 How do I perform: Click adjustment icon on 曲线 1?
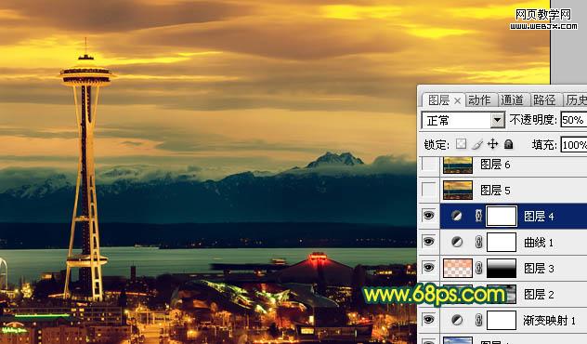click(457, 242)
